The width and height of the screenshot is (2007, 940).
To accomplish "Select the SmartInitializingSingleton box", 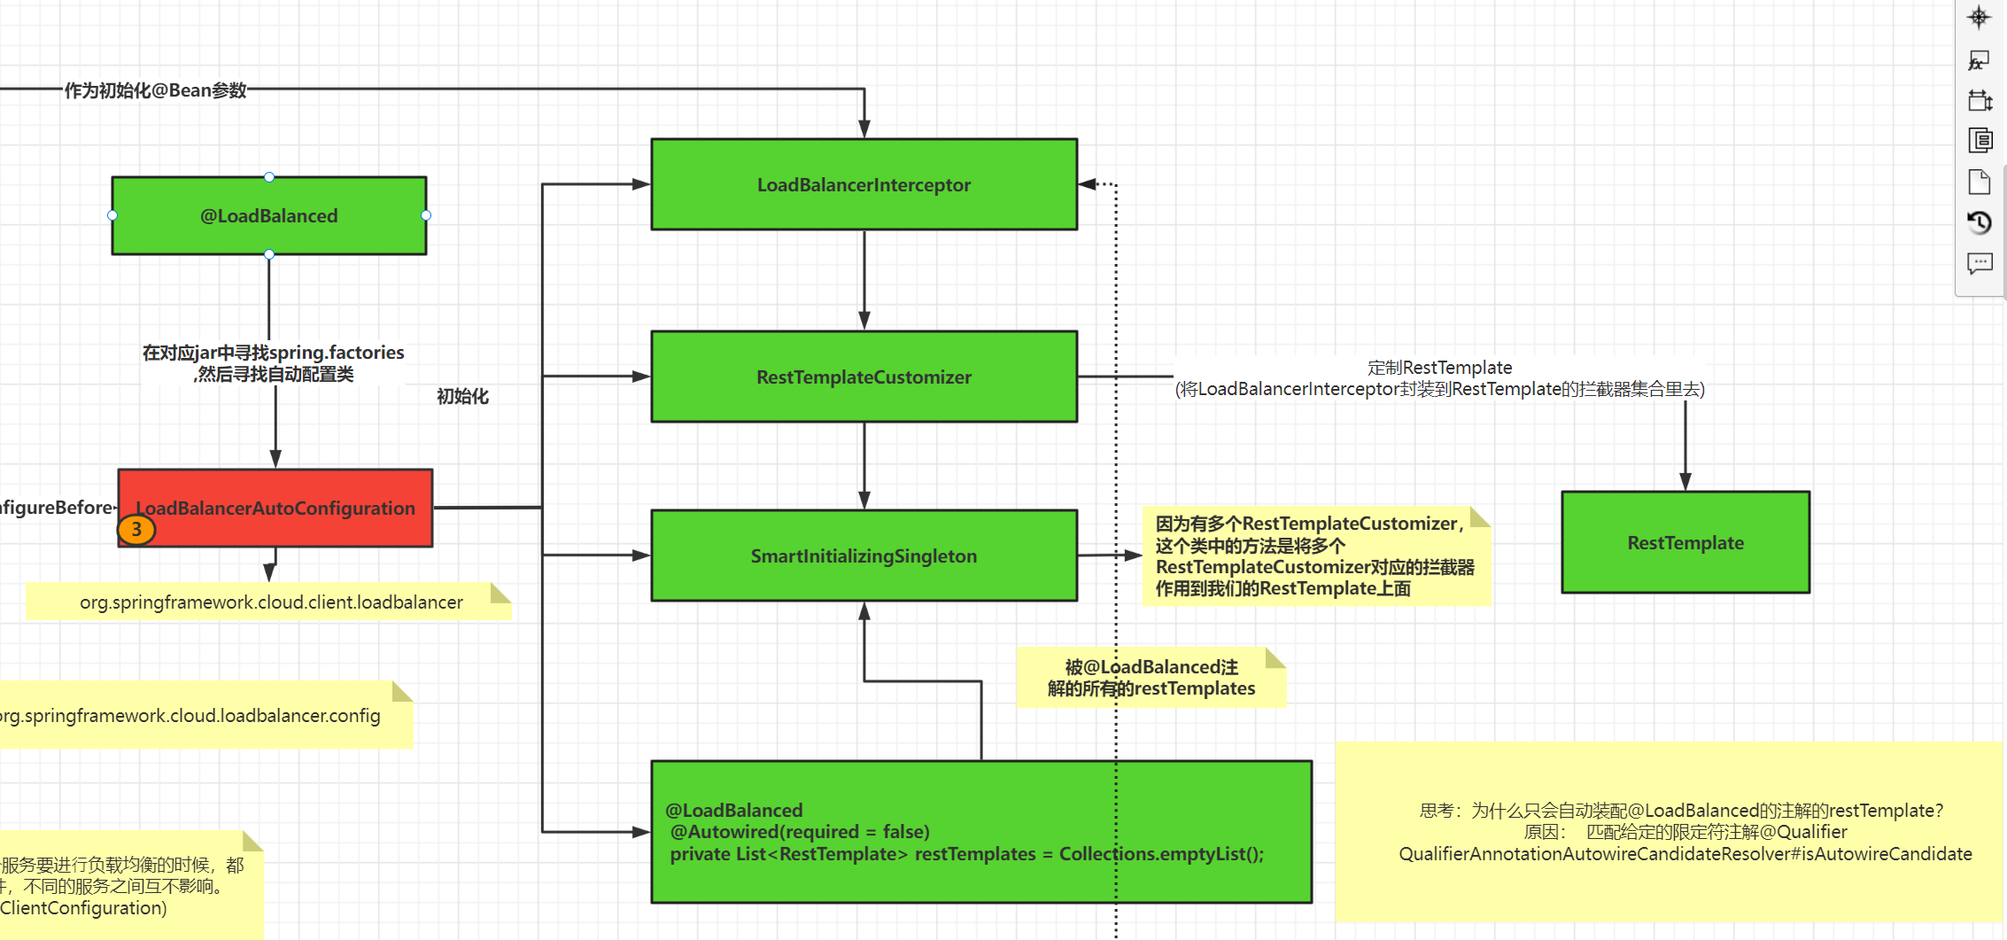I will (x=864, y=555).
